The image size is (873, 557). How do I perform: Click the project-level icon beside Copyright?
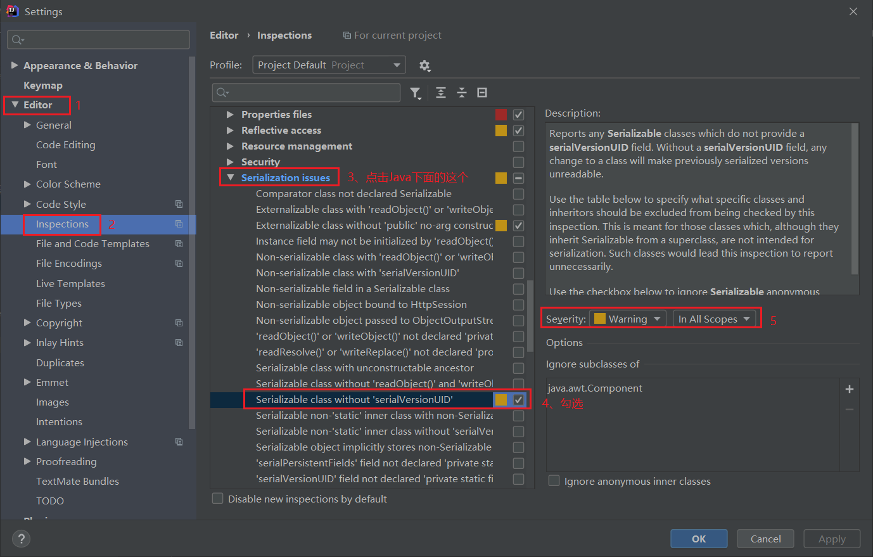(x=179, y=323)
